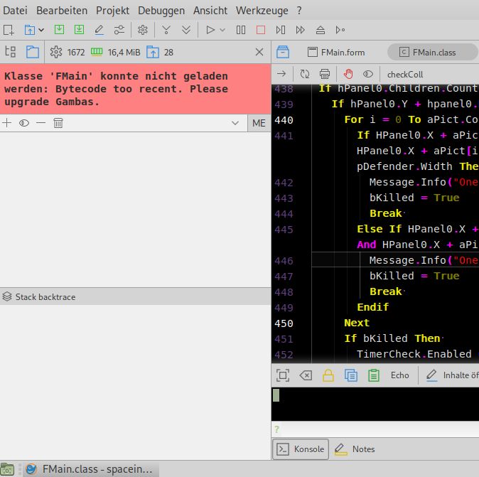479x477 pixels.
Task: Show the project tree view icon
Action: pos(11,52)
